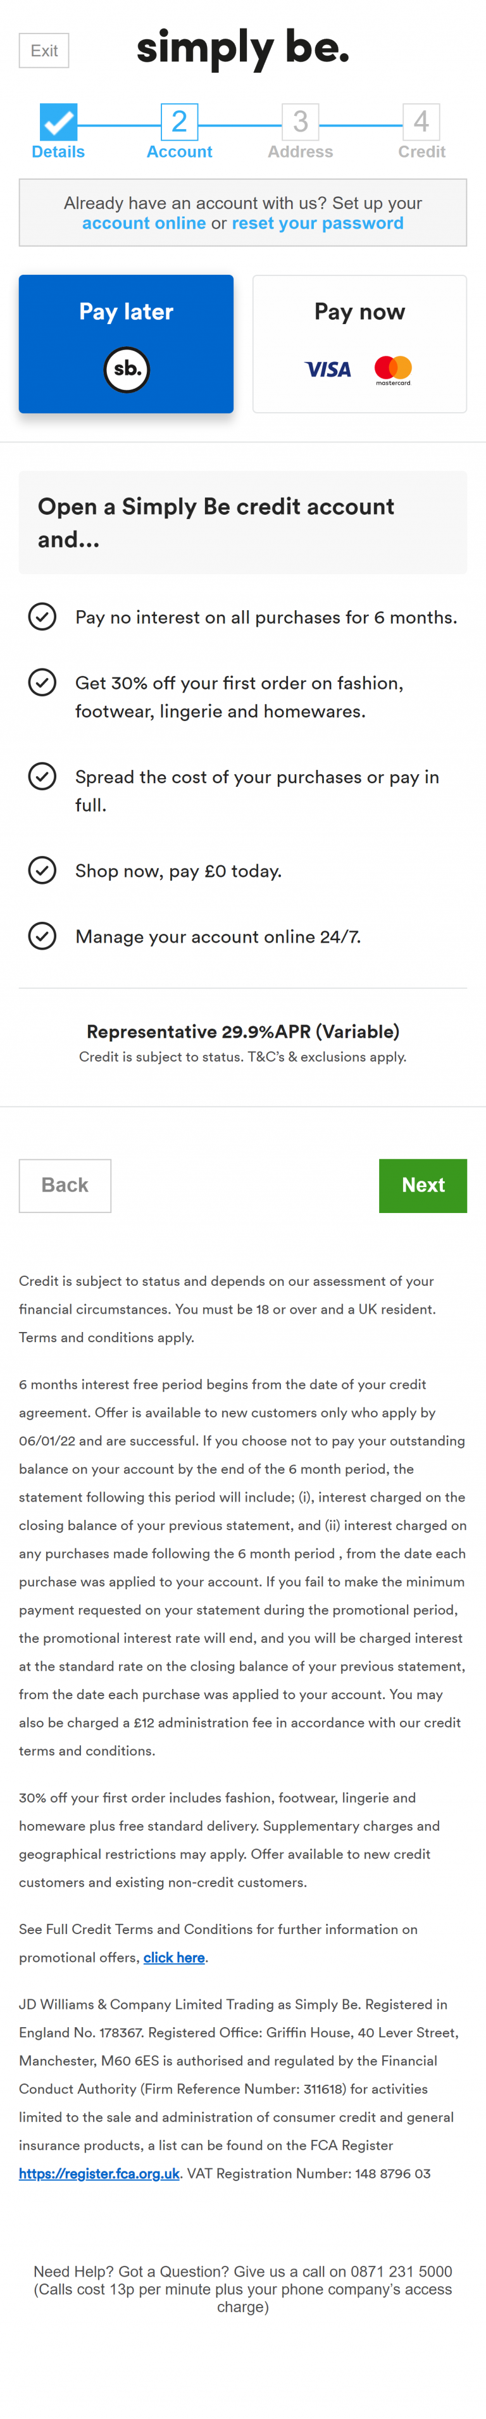
Task: Click the sb. badge under Pay later
Action: point(127,369)
